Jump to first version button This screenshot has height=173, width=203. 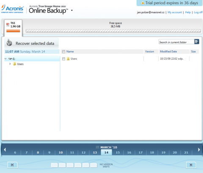tap(12, 165)
